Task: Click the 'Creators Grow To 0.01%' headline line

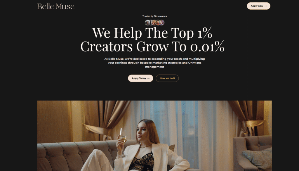Action: tap(152, 46)
